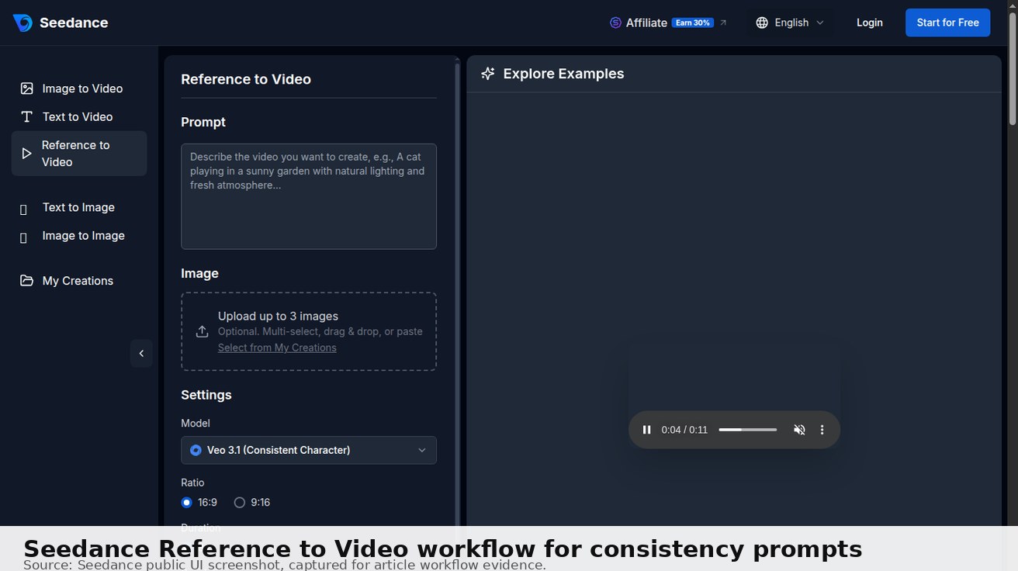Click the Veo 3.1 model icon

click(196, 450)
